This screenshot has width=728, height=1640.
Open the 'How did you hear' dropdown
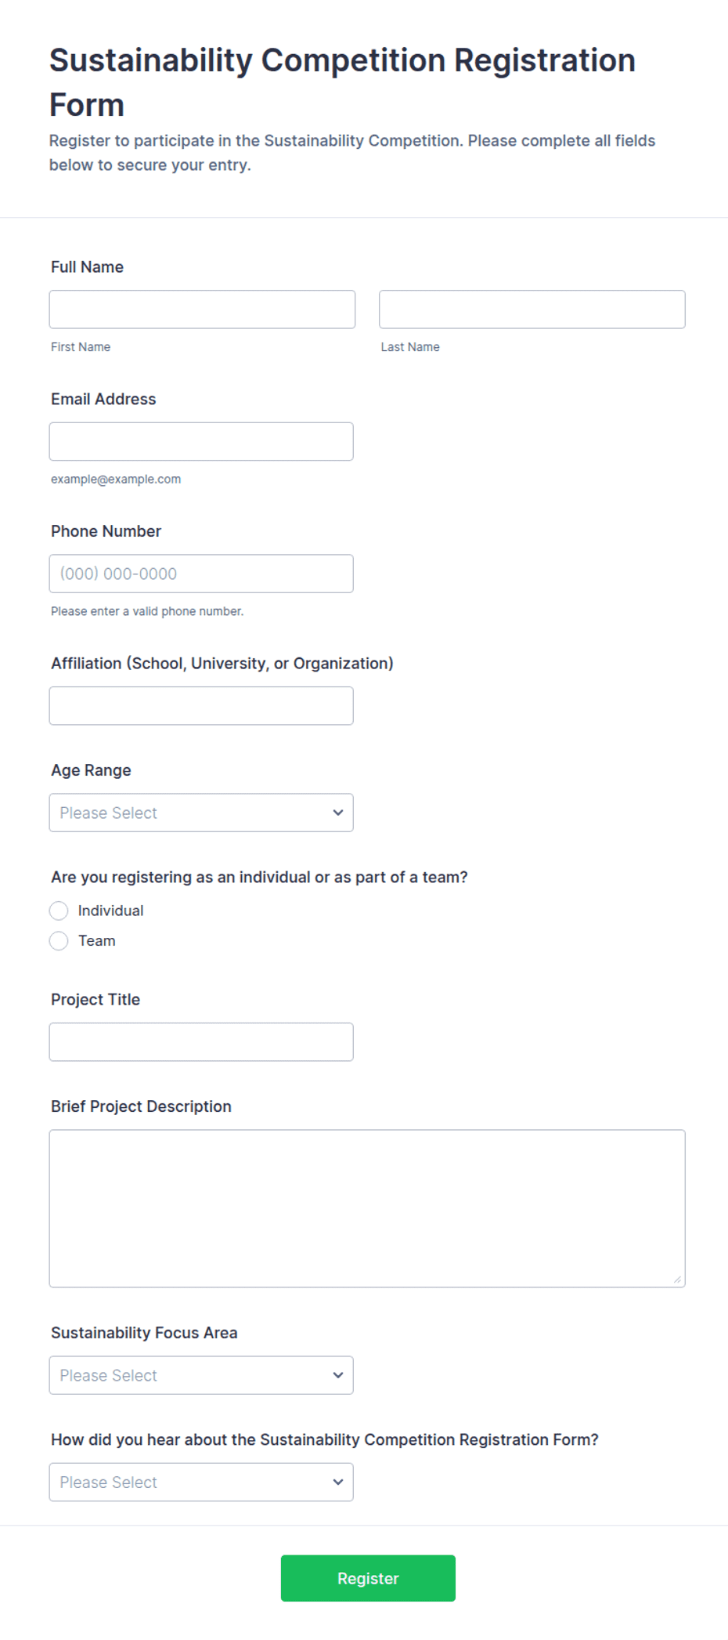pyautogui.click(x=201, y=1483)
